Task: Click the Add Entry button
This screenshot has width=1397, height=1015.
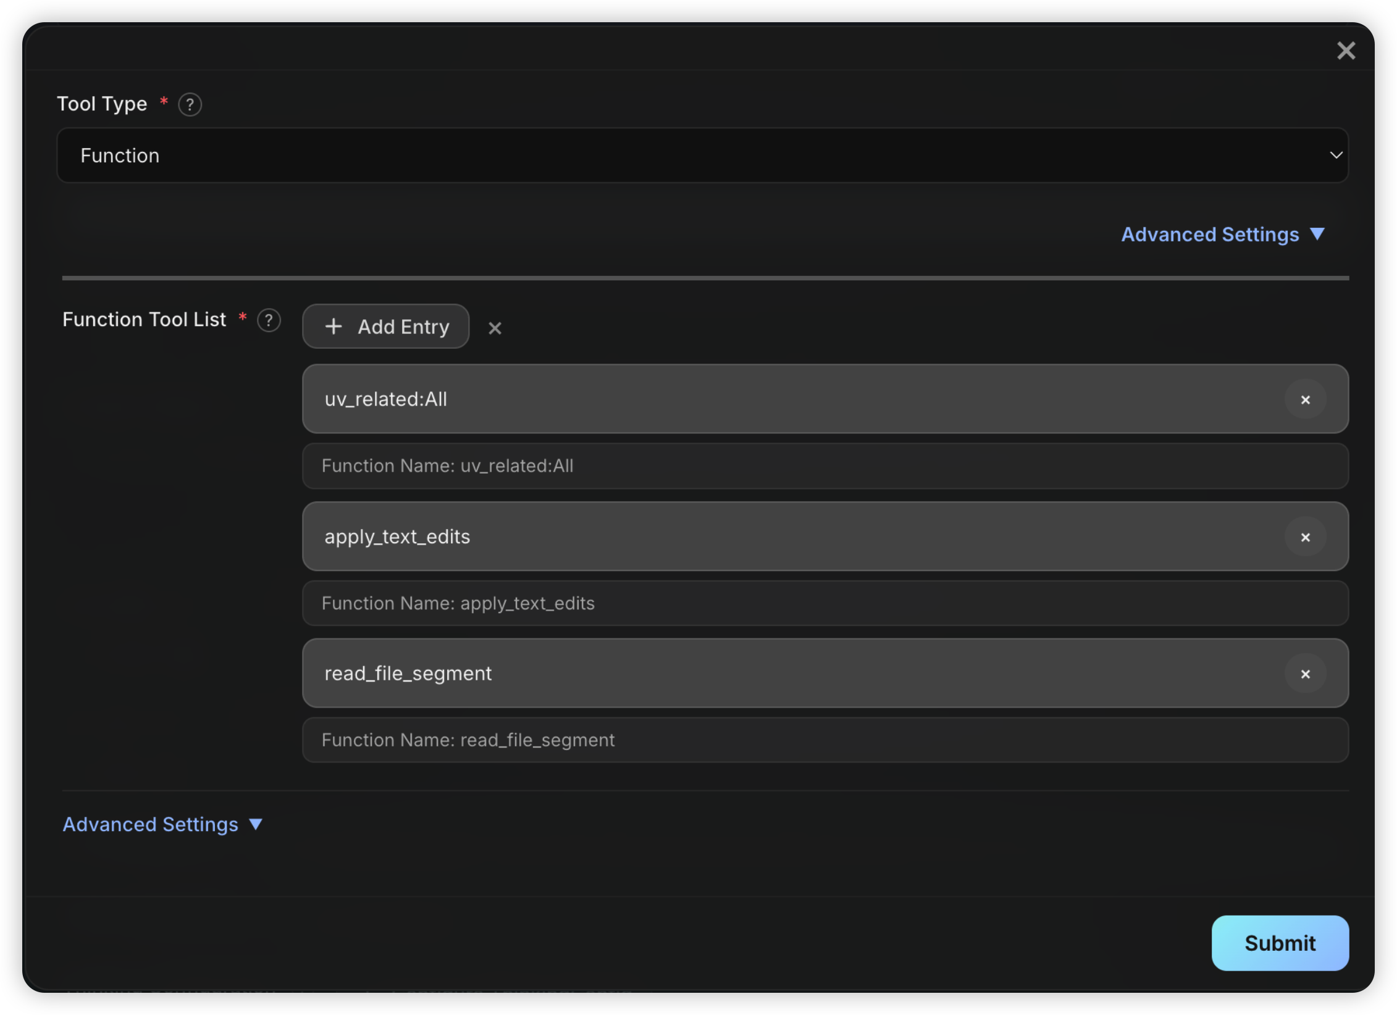Action: (385, 327)
